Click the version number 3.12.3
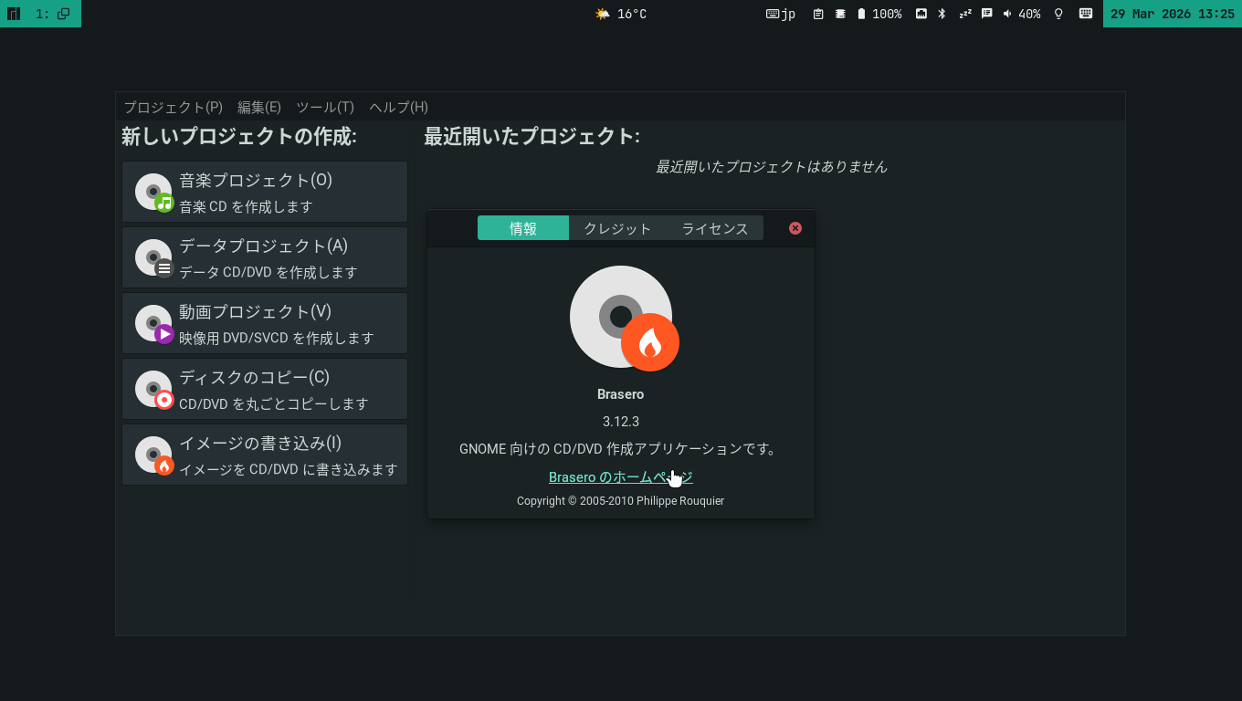The height and width of the screenshot is (701, 1242). click(621, 422)
